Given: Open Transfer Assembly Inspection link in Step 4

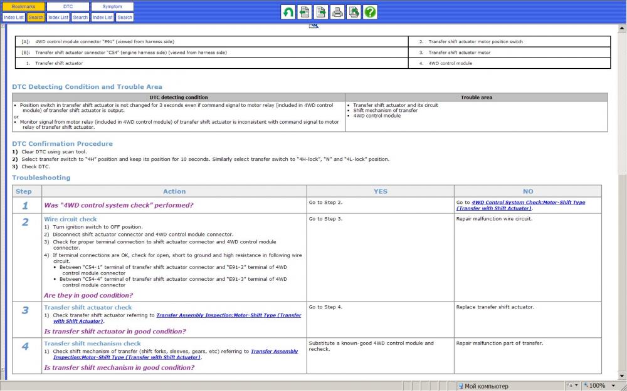Looking at the screenshot, I should click(274, 351).
